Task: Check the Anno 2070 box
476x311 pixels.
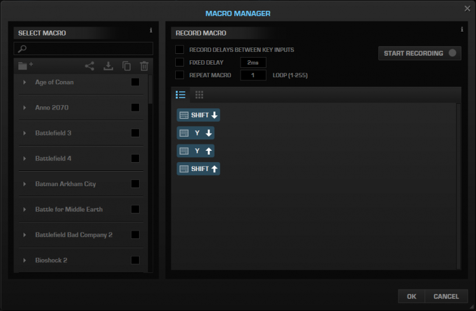Action: coord(135,108)
